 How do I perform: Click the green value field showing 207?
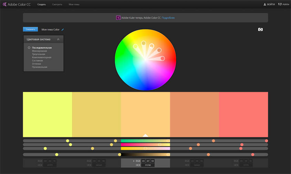[148, 161]
